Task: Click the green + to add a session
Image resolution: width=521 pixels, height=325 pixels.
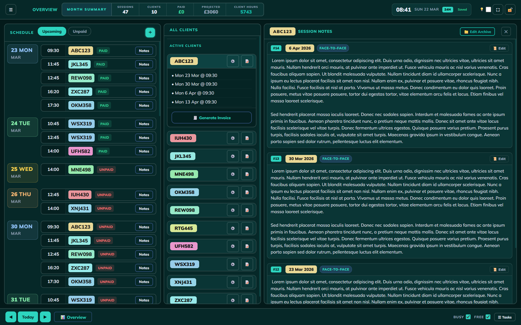Action: 150,32
